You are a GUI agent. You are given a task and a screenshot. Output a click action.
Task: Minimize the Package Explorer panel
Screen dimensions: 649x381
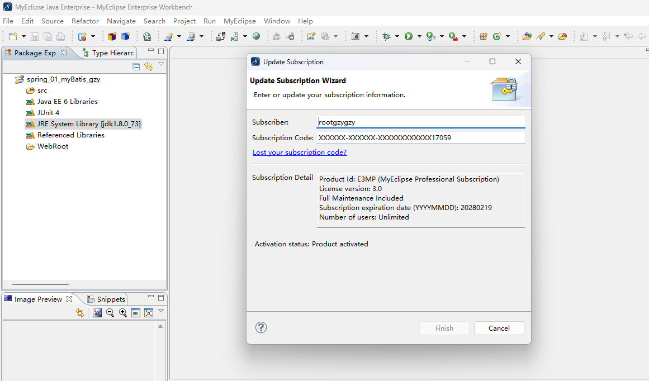pos(151,50)
